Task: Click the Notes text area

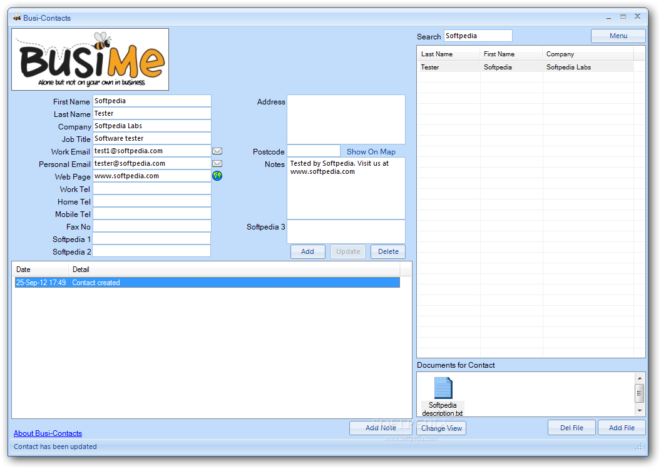Action: [x=346, y=188]
